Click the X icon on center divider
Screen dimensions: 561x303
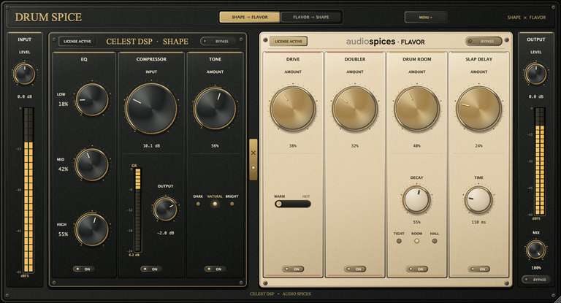[253, 153]
